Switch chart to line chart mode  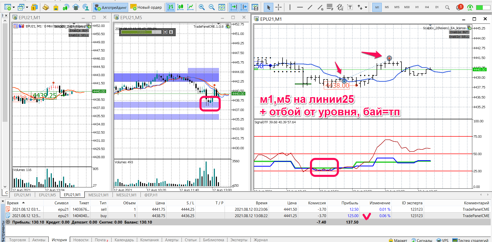click(190, 7)
